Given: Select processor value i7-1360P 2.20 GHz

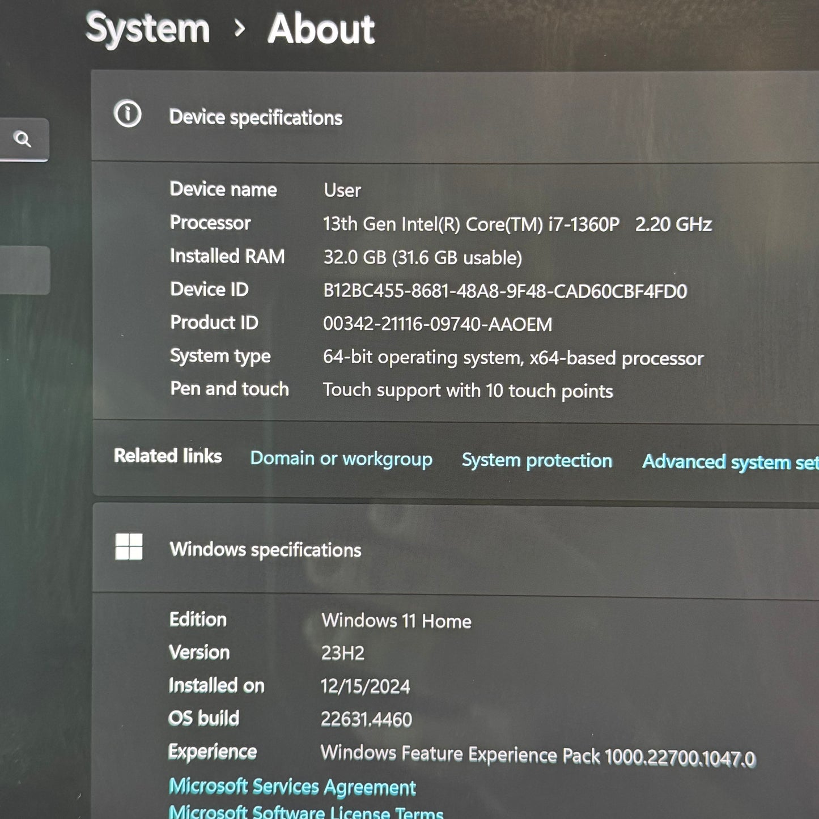Looking at the screenshot, I should [x=517, y=224].
